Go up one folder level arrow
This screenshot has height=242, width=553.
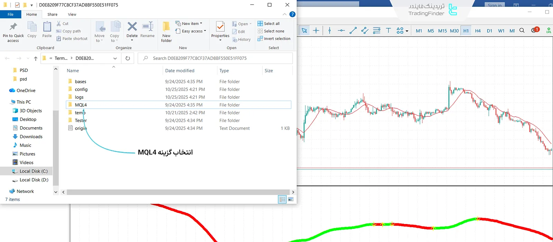point(35,58)
